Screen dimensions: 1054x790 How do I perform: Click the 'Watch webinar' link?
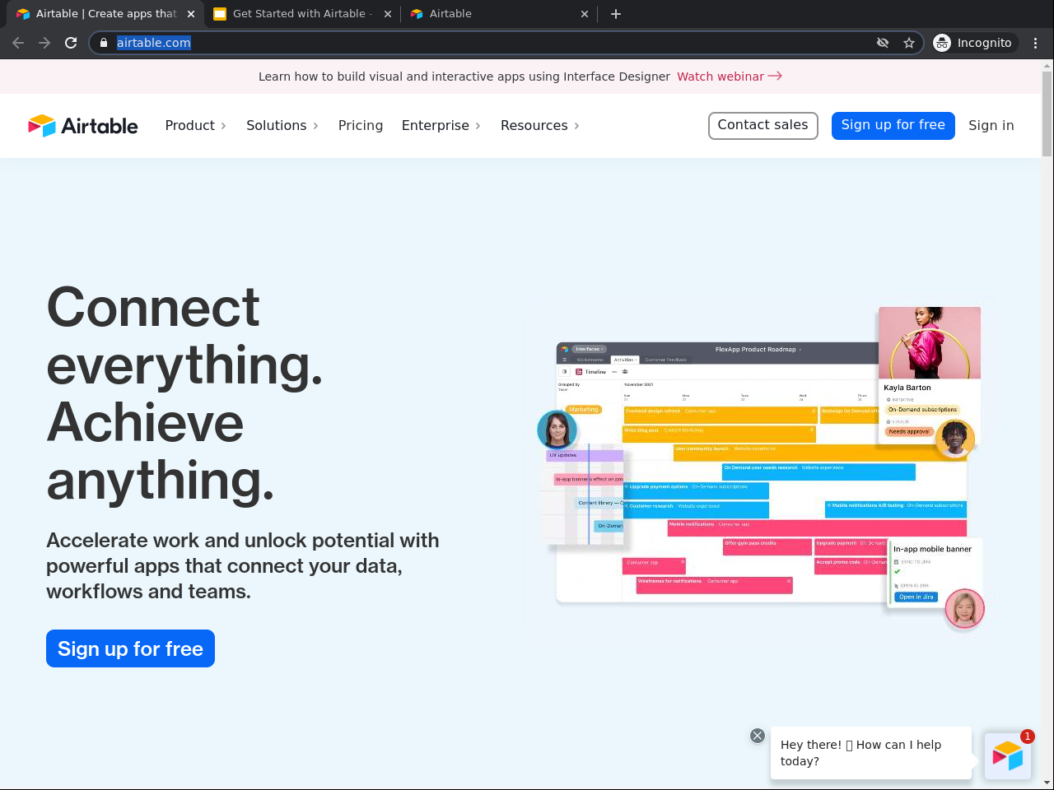pyautogui.click(x=730, y=77)
